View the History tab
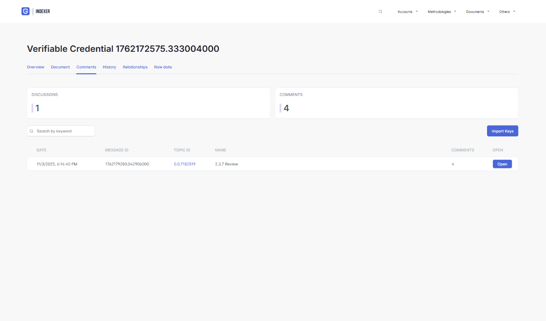This screenshot has width=546, height=321. 109,67
